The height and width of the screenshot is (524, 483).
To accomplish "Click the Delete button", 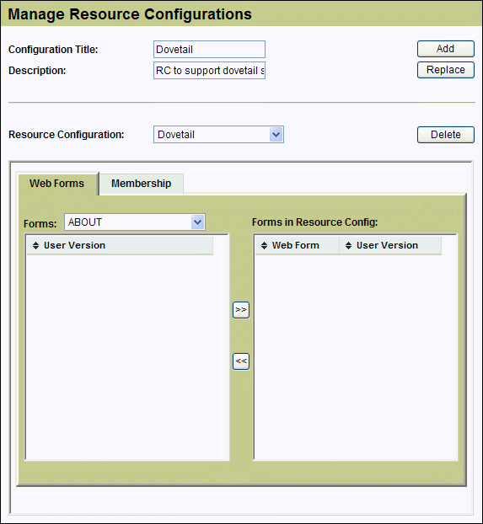I will 446,135.
